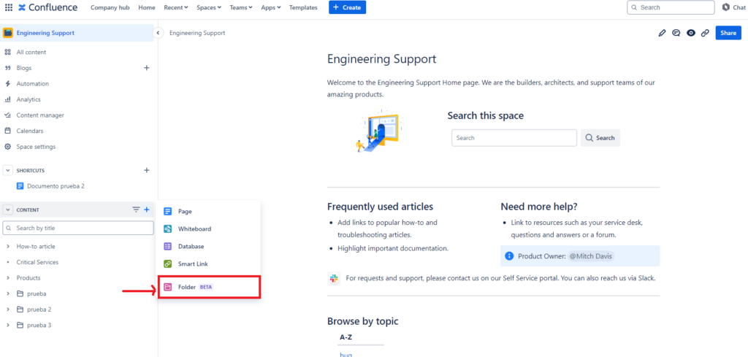Open the Spaces dropdown menu
The height and width of the screenshot is (357, 748).
(x=208, y=7)
